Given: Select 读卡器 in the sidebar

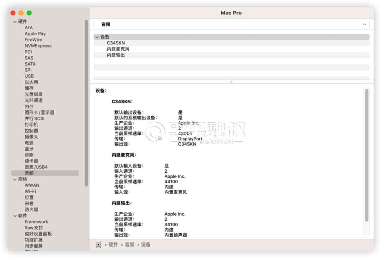Looking at the screenshot, I should tap(31, 161).
